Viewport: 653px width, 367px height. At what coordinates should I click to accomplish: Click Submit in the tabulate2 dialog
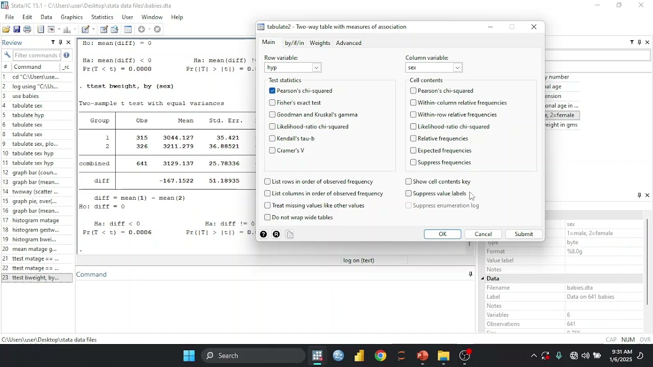[x=524, y=234]
